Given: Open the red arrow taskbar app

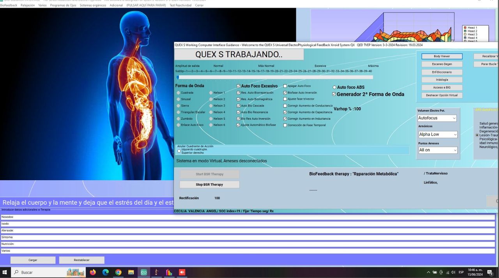Looking at the screenshot, I should click(182, 272).
